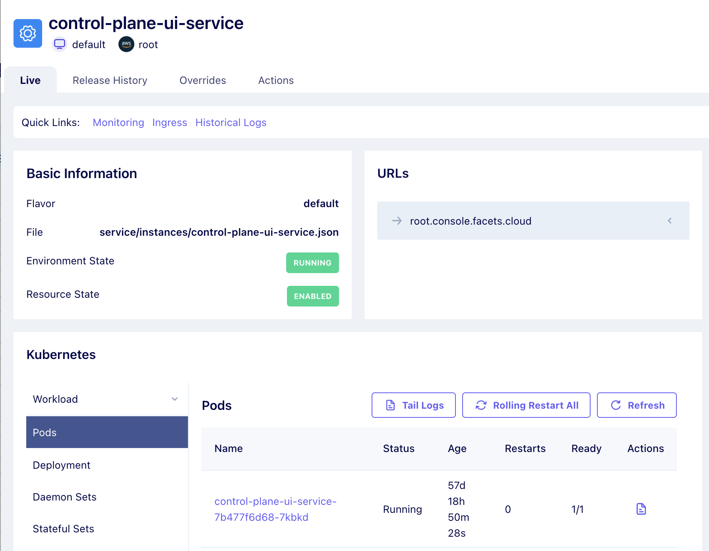Open the Overrides tab

(203, 80)
